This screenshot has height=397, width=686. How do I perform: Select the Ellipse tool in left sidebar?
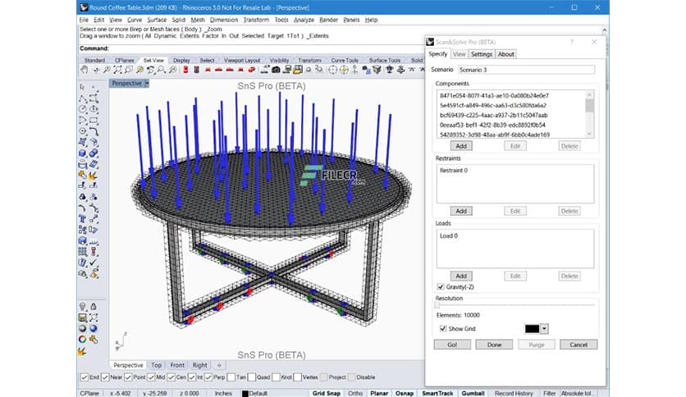pyautogui.click(x=94, y=109)
